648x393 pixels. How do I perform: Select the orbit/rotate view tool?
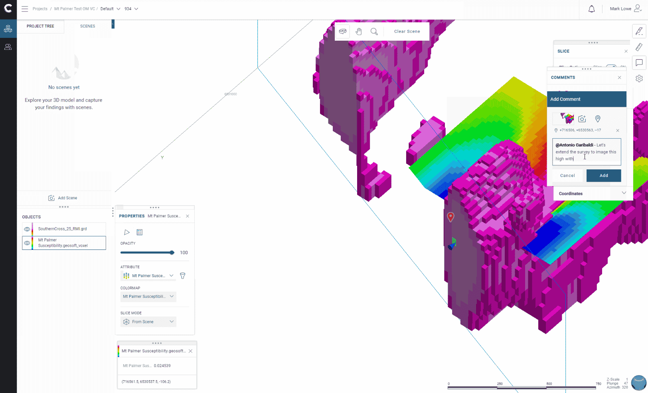point(343,31)
